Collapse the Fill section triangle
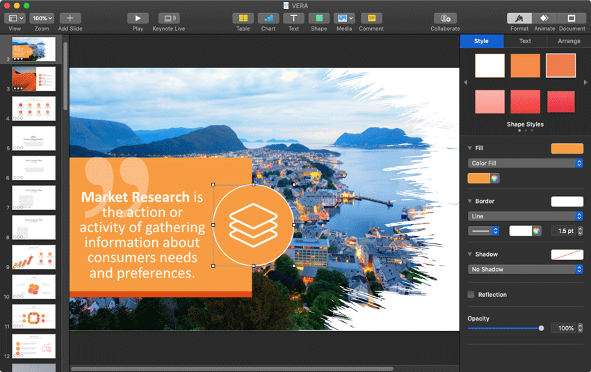The width and height of the screenshot is (591, 372). (469, 148)
